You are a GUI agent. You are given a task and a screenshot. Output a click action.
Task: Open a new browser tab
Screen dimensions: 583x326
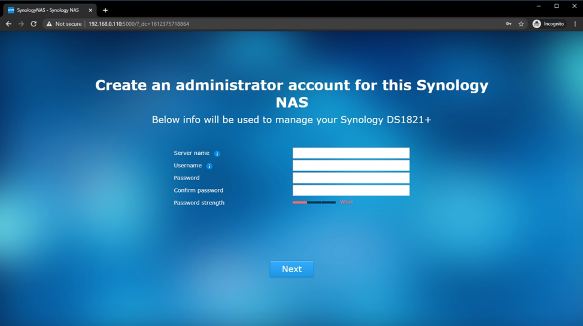105,10
